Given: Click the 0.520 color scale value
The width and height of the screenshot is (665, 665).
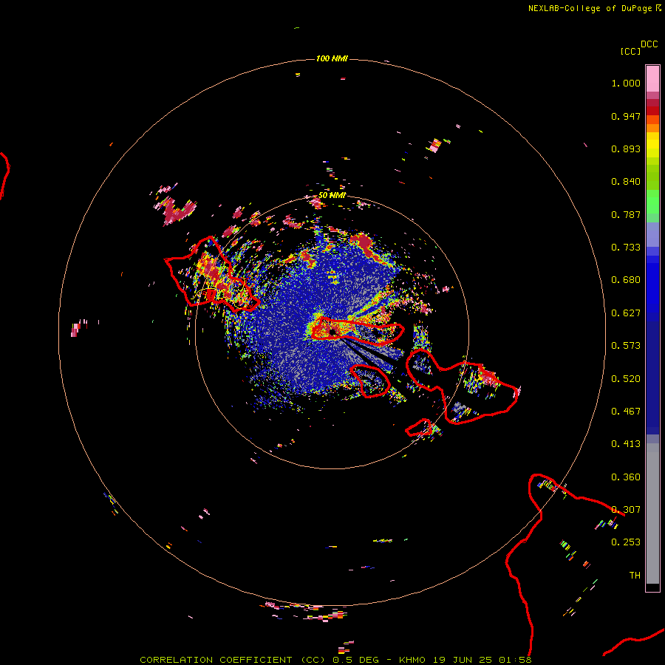Looking at the screenshot, I should (626, 379).
